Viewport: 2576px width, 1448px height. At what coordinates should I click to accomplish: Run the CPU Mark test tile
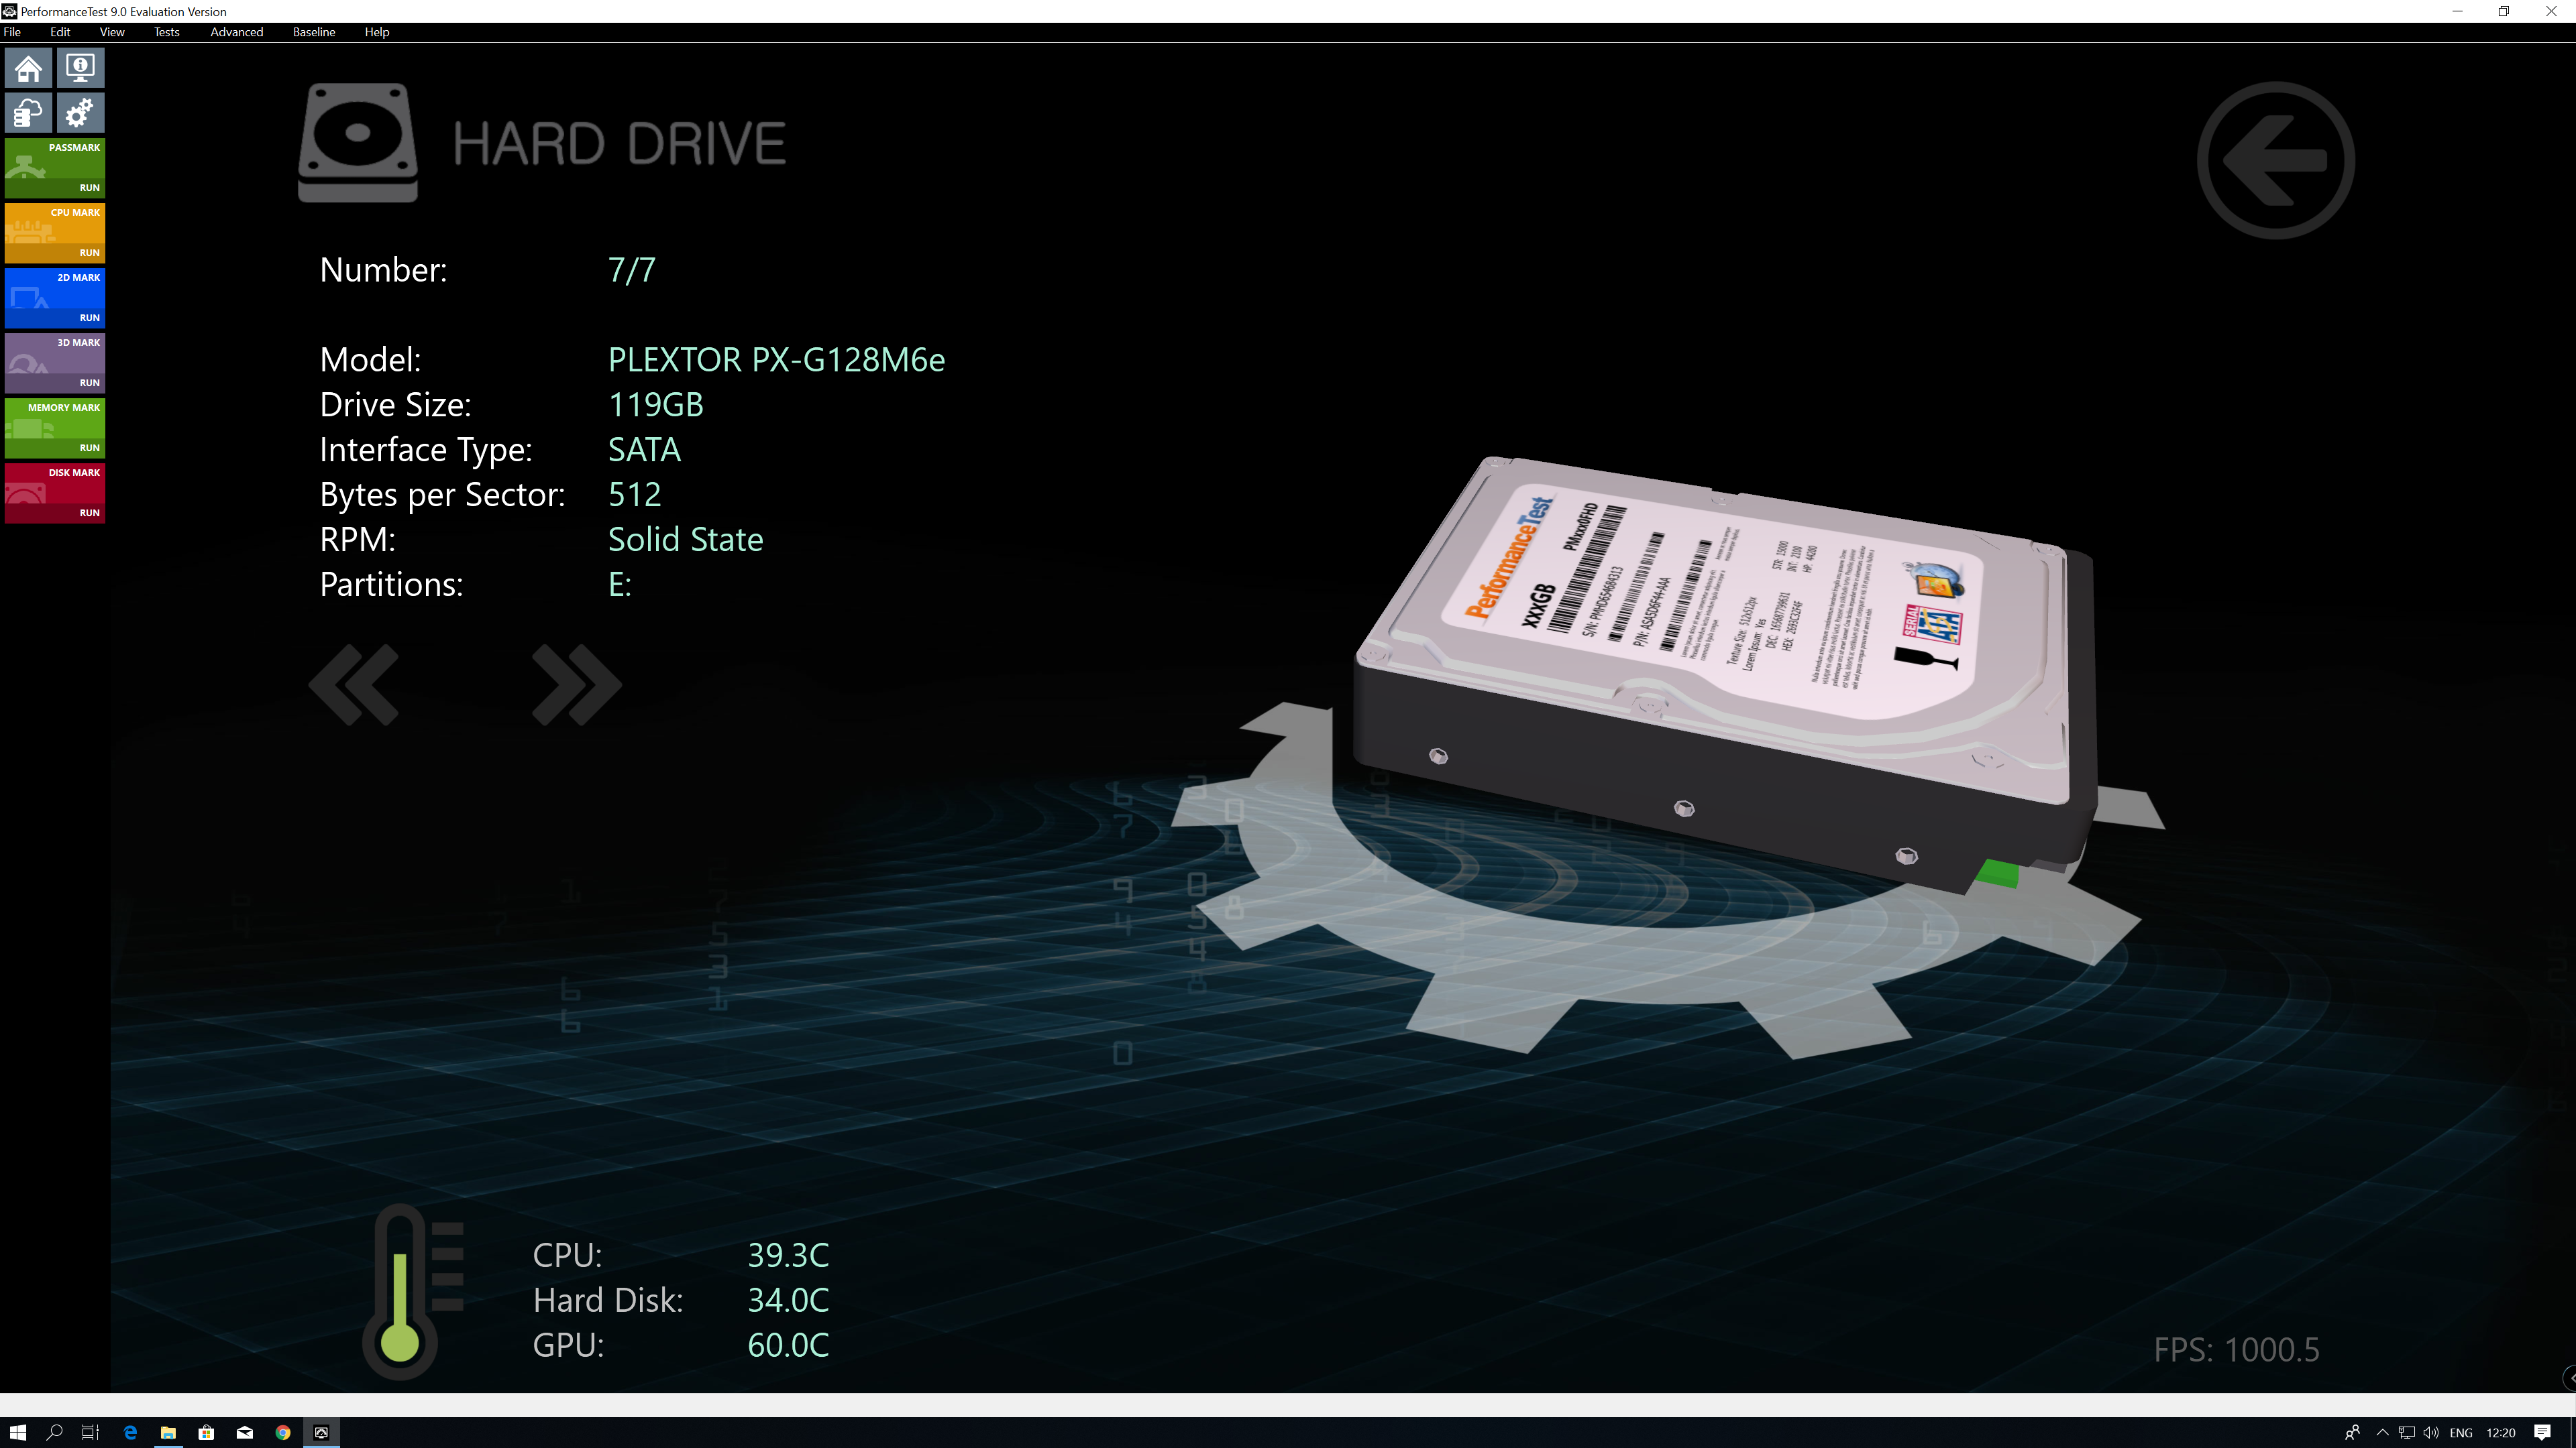[55, 233]
